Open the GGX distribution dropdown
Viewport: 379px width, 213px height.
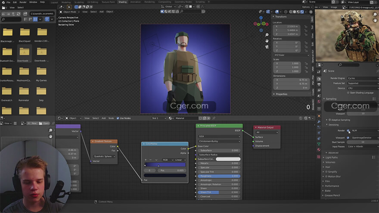point(219,136)
